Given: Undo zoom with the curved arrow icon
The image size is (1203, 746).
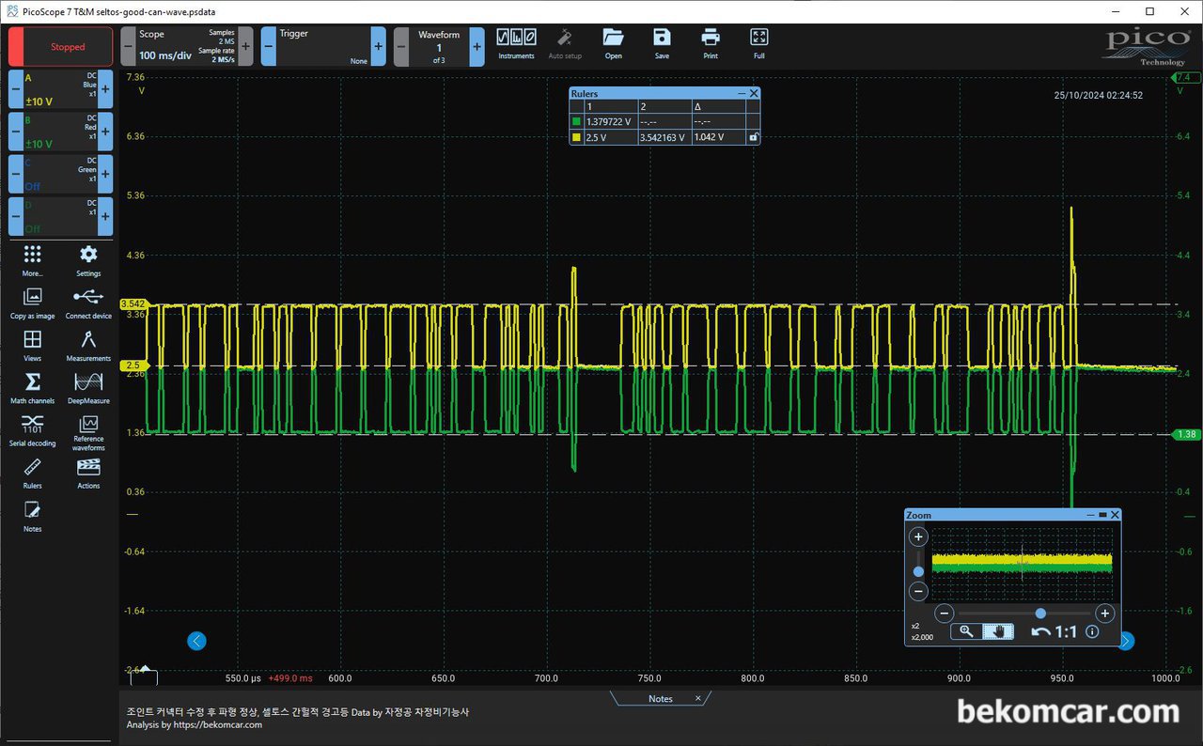Looking at the screenshot, I should (1040, 632).
